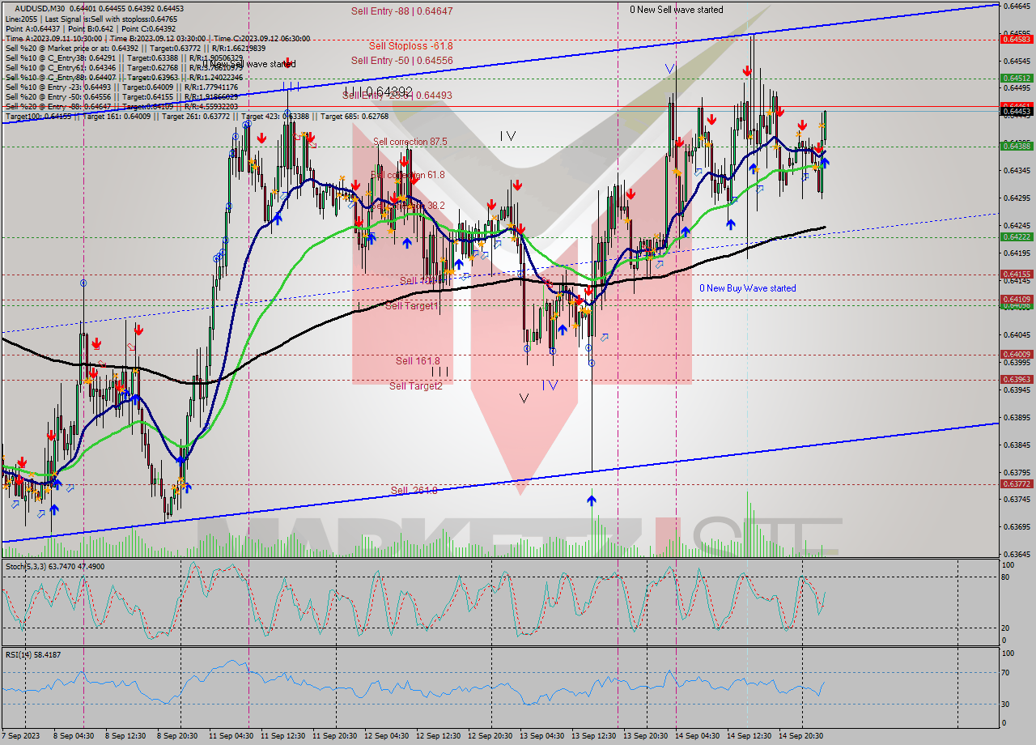Click the '0 New Buy Wave started' blue text

[x=746, y=288]
